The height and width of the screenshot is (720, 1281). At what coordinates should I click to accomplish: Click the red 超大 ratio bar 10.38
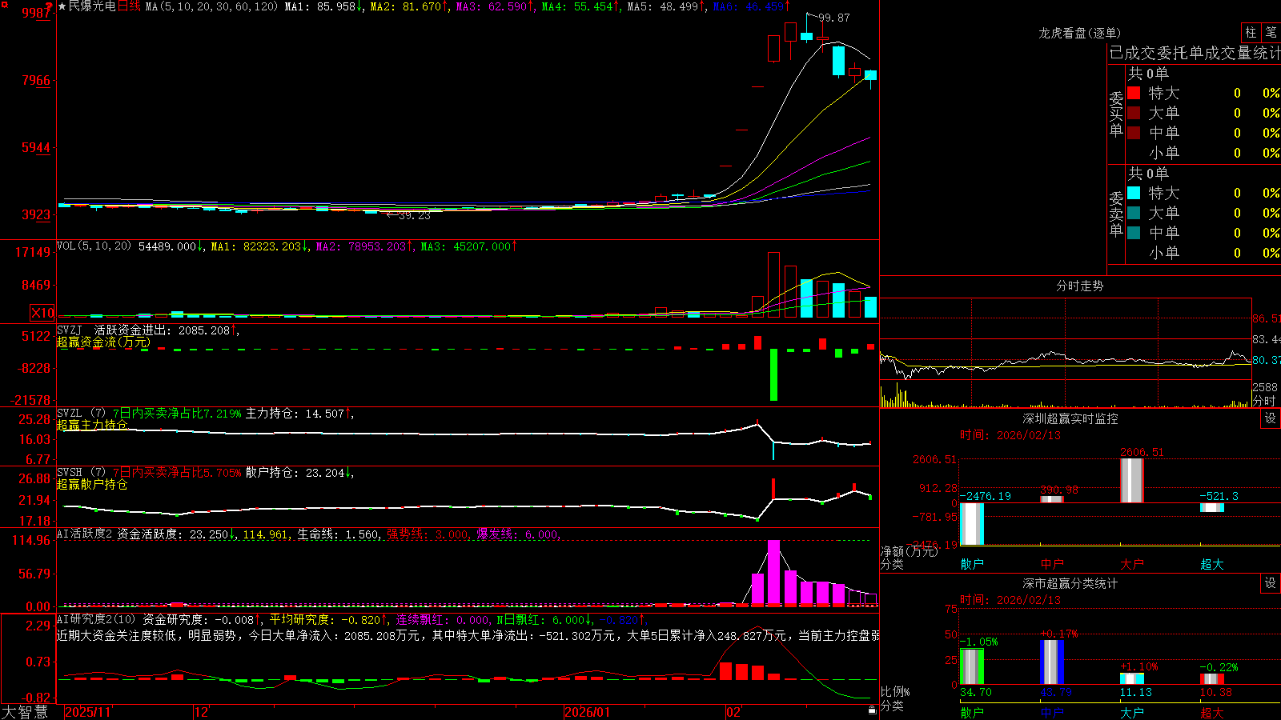coord(1212,679)
